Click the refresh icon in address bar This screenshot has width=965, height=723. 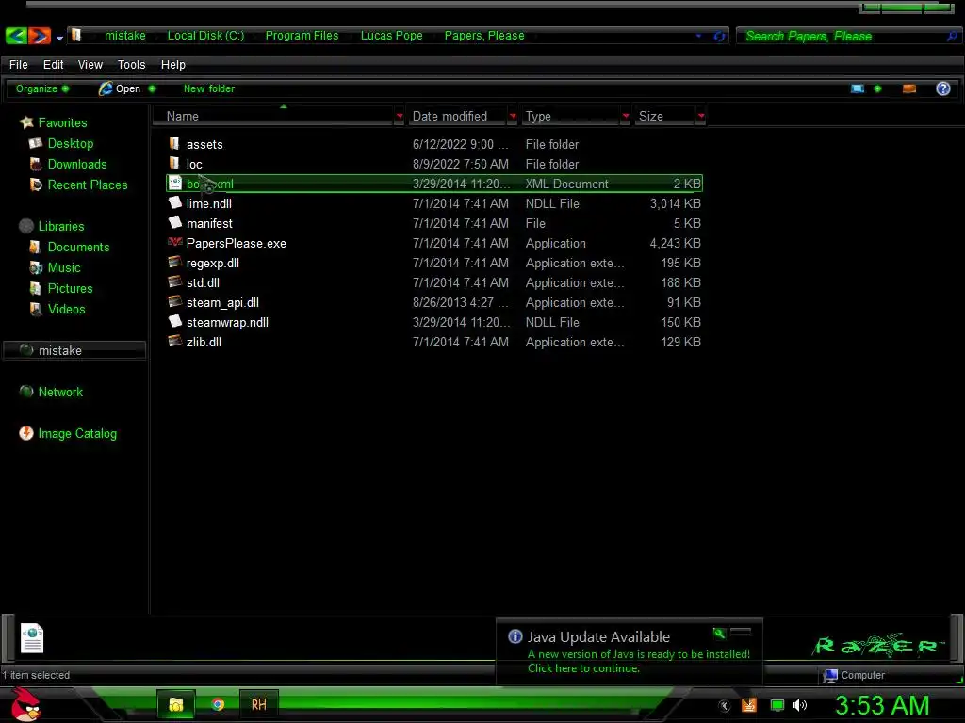point(719,37)
